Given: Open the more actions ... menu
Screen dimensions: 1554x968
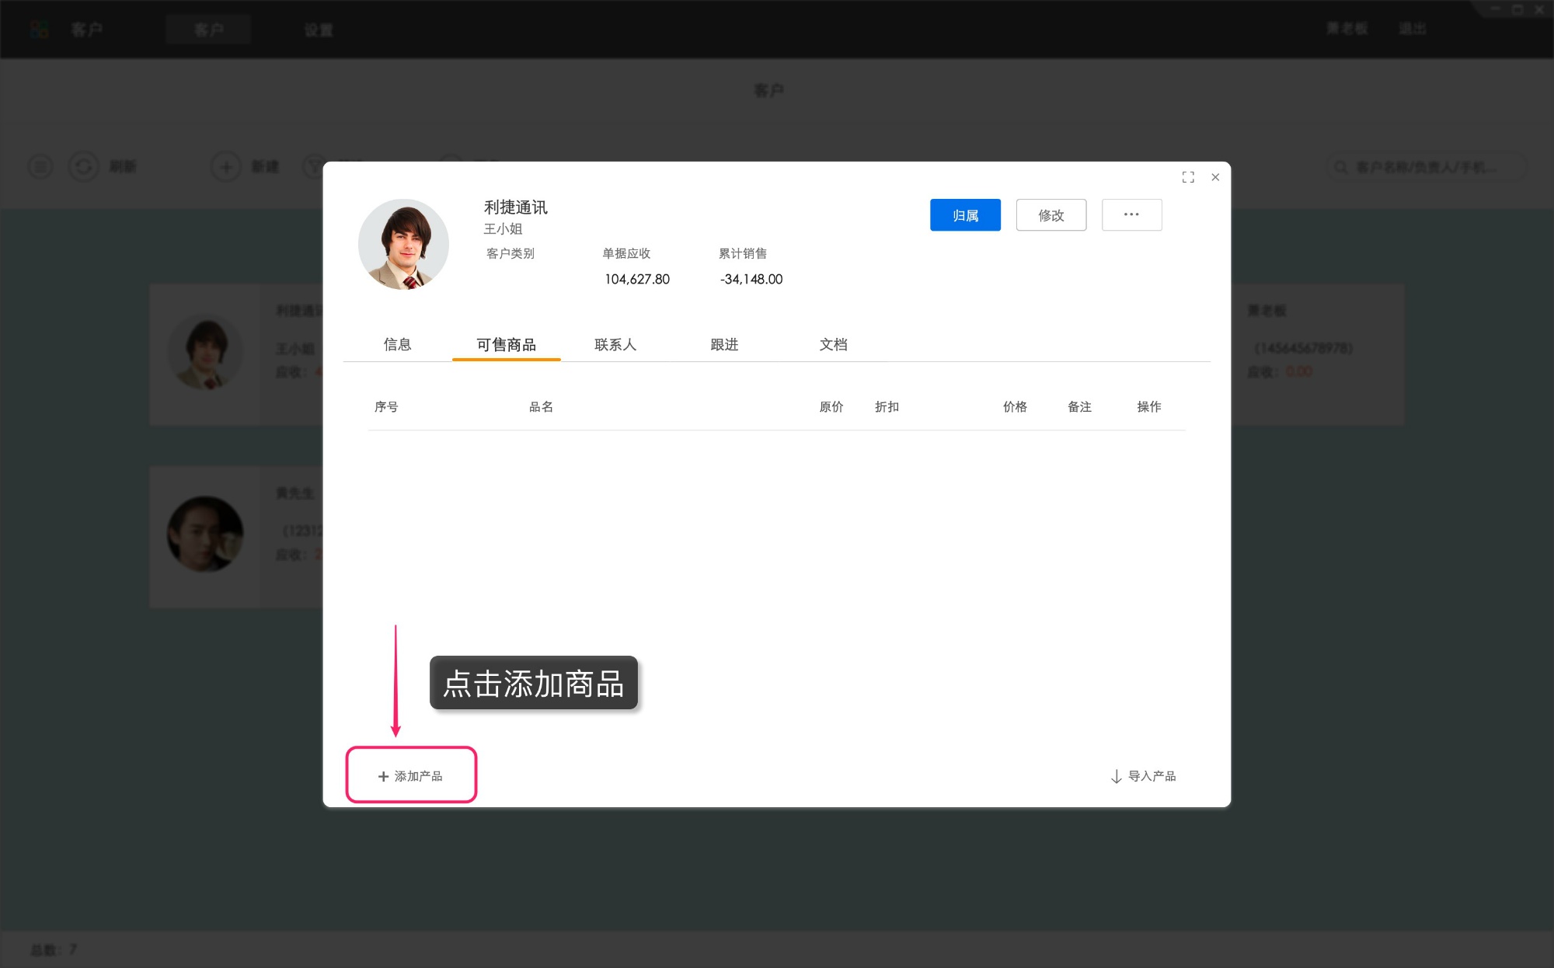Looking at the screenshot, I should 1131,214.
